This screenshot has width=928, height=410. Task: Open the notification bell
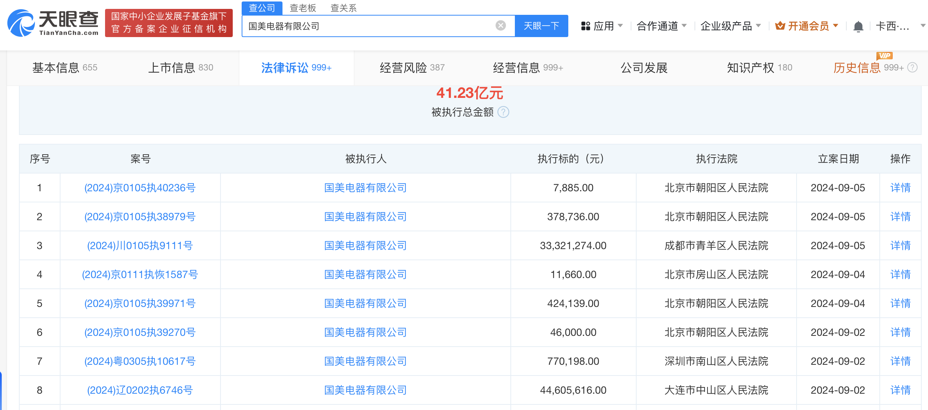pyautogui.click(x=858, y=26)
